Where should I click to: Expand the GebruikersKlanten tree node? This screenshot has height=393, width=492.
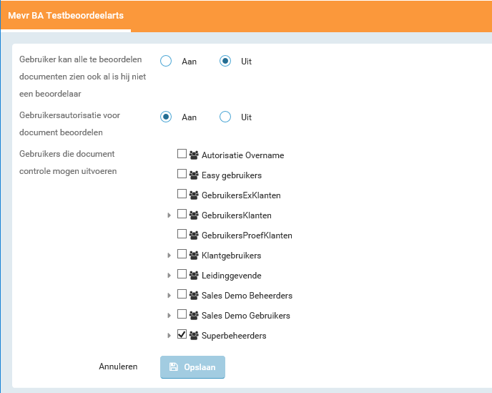click(x=169, y=215)
